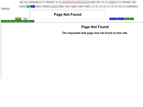Click the red GM button

coord(70,2)
